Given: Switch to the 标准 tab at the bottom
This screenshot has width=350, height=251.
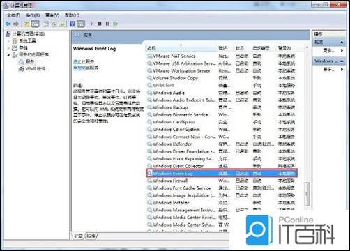Looking at the screenshot, I should (x=91, y=236).
